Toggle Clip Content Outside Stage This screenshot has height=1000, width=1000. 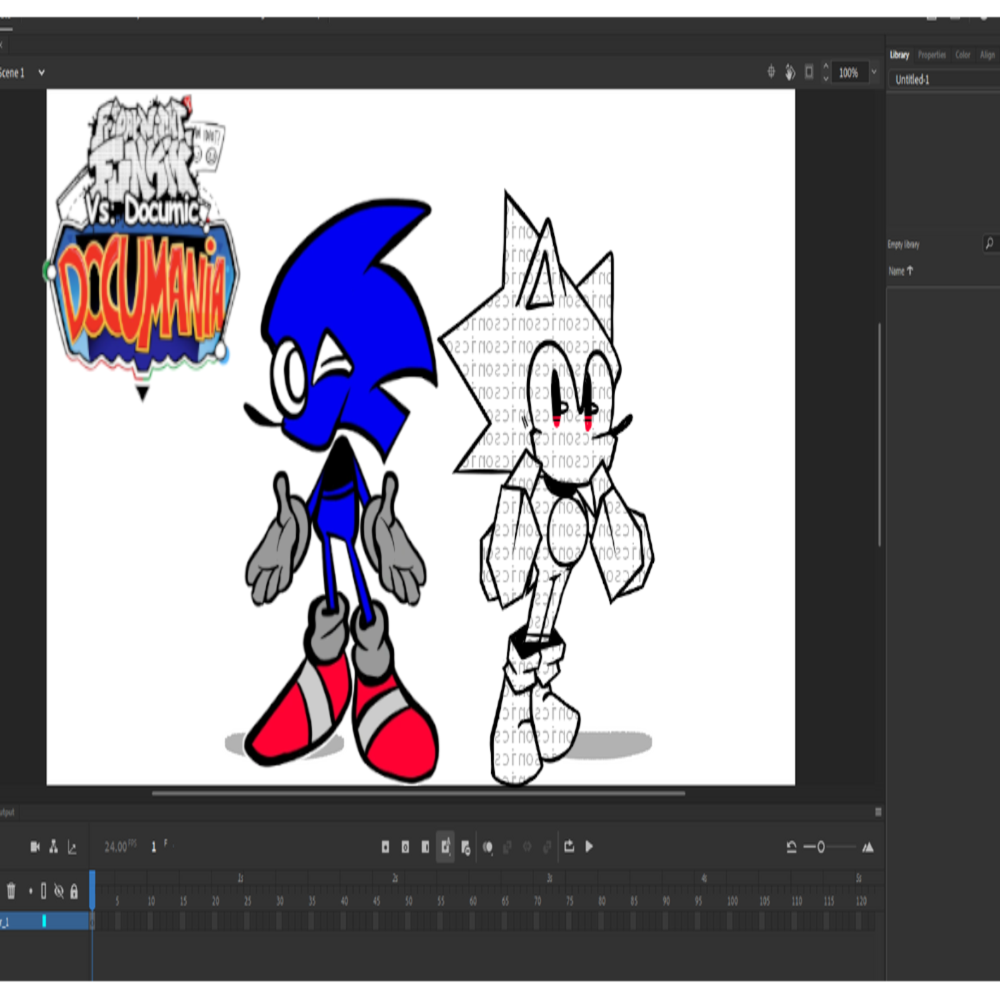click(809, 72)
